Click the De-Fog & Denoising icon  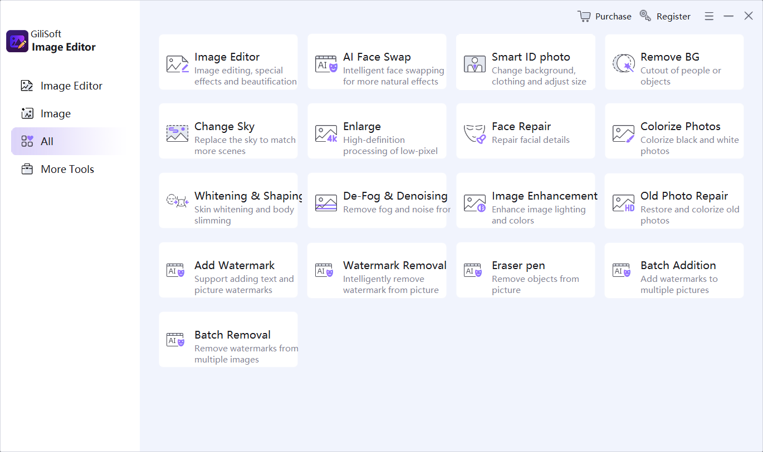pyautogui.click(x=326, y=203)
